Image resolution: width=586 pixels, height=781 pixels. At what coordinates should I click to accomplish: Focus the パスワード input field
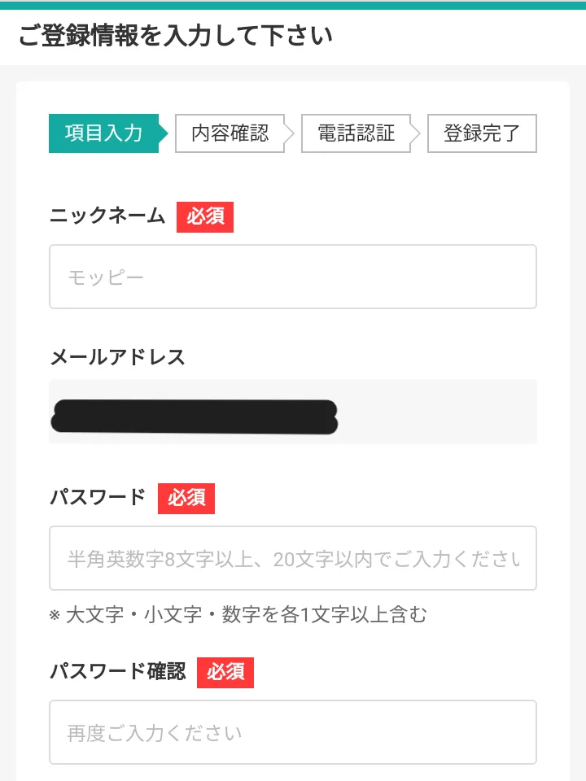[293, 558]
